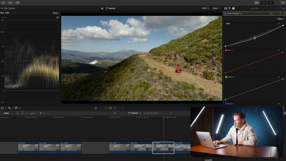This screenshot has width=286, height=161.
Task: Toggle the timeline panel icon in top bar
Action: pos(264,3)
